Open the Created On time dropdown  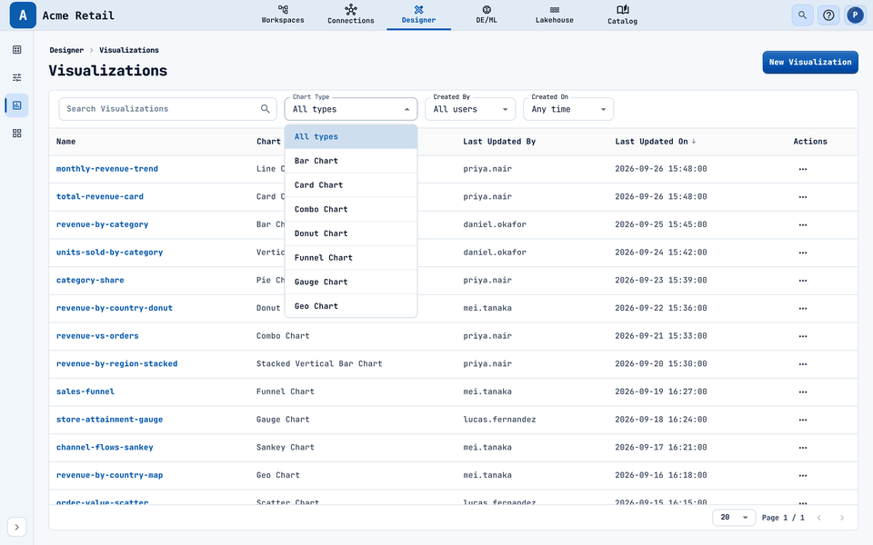pyautogui.click(x=568, y=109)
